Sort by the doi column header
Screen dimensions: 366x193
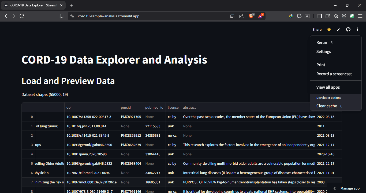[91, 107]
